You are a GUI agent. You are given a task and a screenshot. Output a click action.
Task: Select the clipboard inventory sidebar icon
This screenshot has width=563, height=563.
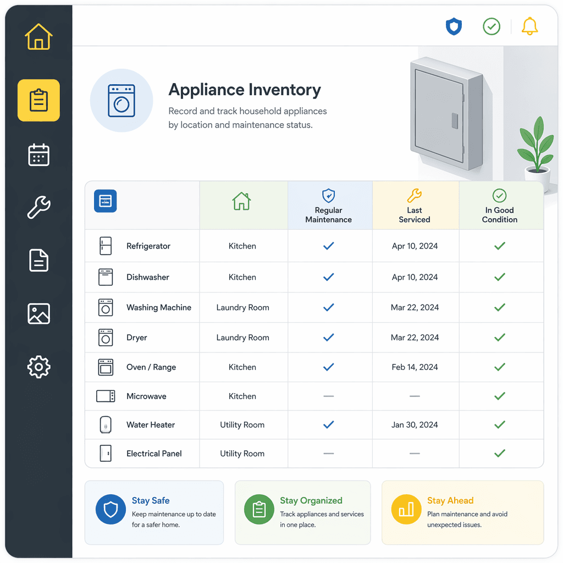[38, 100]
